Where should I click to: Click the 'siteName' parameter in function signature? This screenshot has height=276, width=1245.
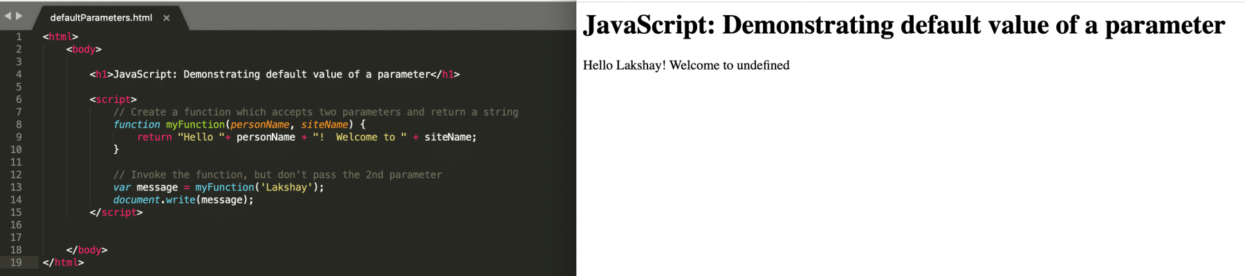pyautogui.click(x=324, y=125)
